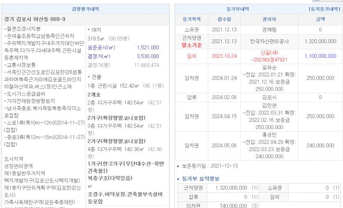
Task: Select the 한국자산관리공사 rights holder cell
Action: coord(269,41)
